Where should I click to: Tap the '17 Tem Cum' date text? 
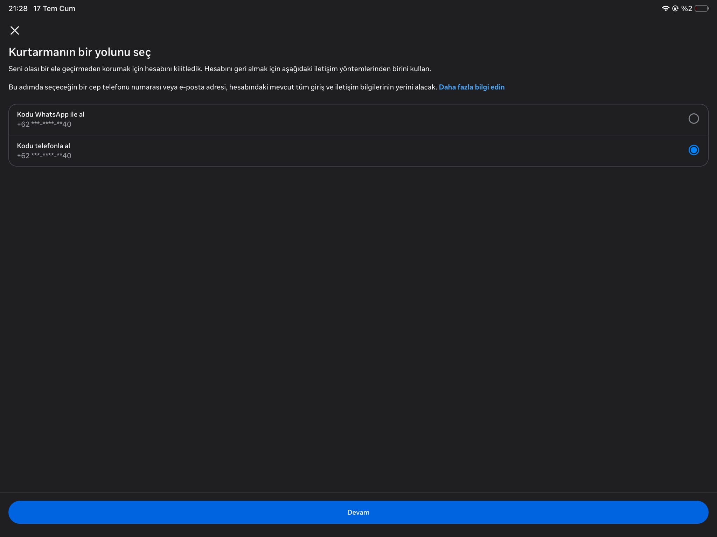coord(54,8)
